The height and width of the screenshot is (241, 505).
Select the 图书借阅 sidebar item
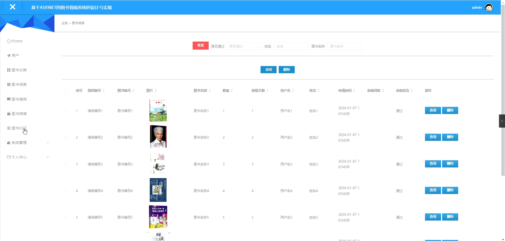coord(19,99)
